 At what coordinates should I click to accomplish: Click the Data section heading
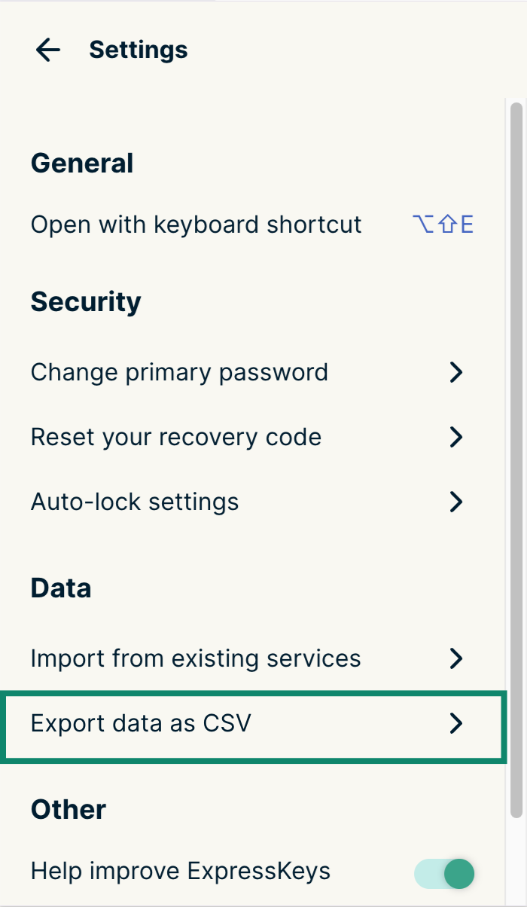click(61, 588)
